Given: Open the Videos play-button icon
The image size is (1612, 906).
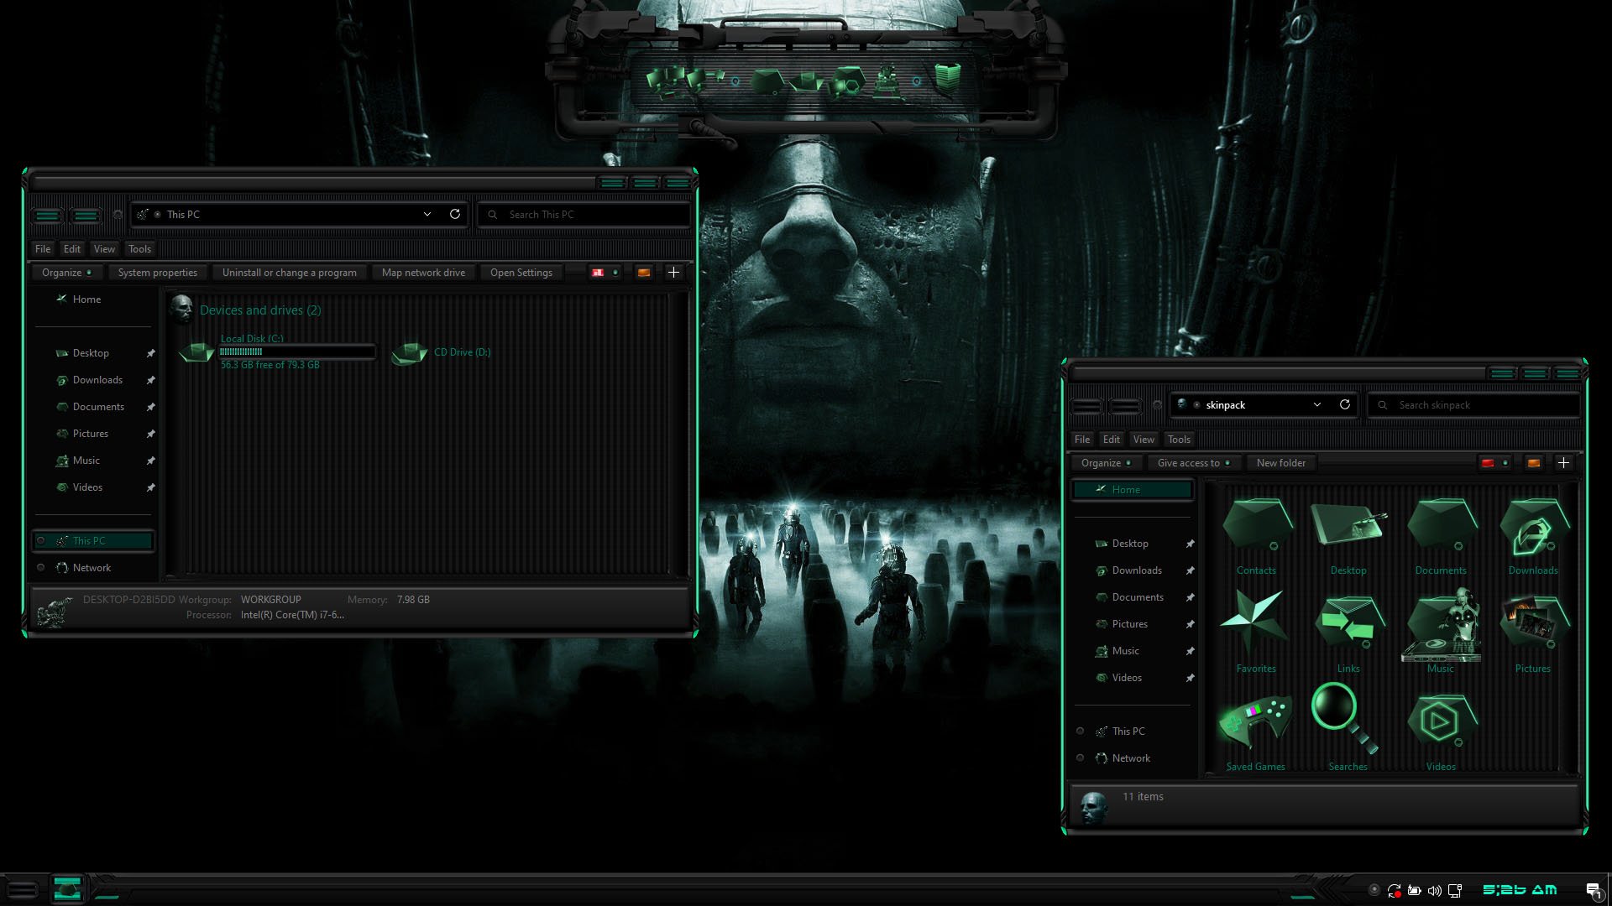Looking at the screenshot, I should [1441, 719].
